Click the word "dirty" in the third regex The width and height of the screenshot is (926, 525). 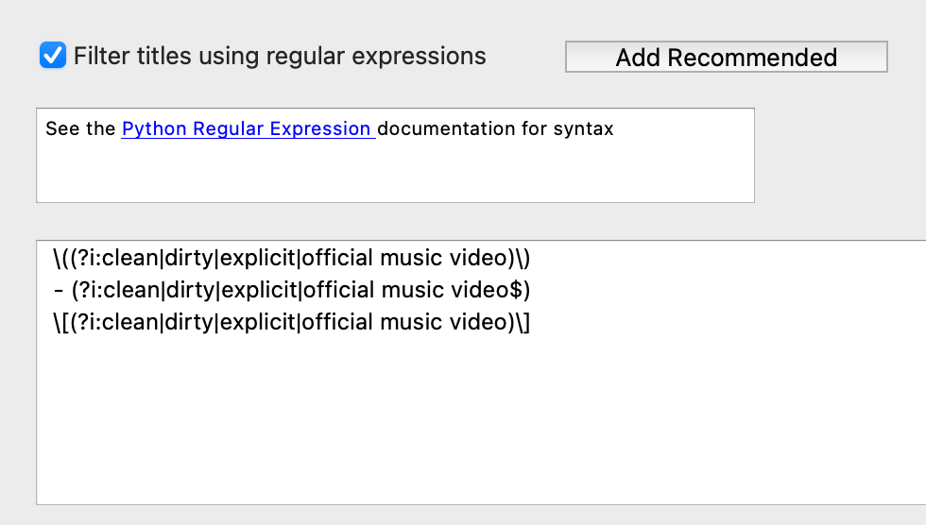pyautogui.click(x=189, y=322)
